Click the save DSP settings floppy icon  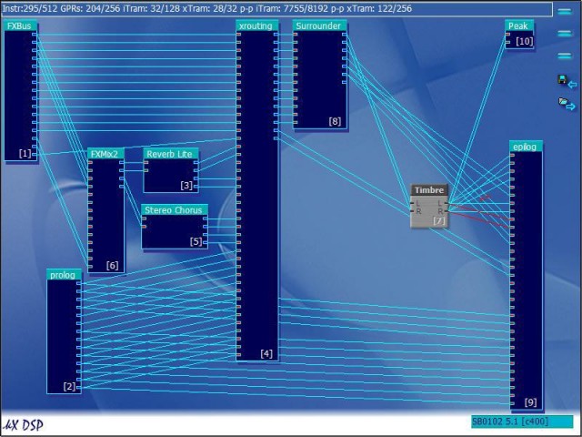[x=567, y=82]
